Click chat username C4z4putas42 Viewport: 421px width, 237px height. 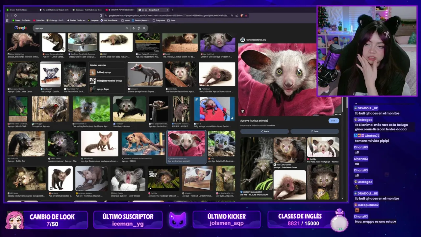coord(368,205)
